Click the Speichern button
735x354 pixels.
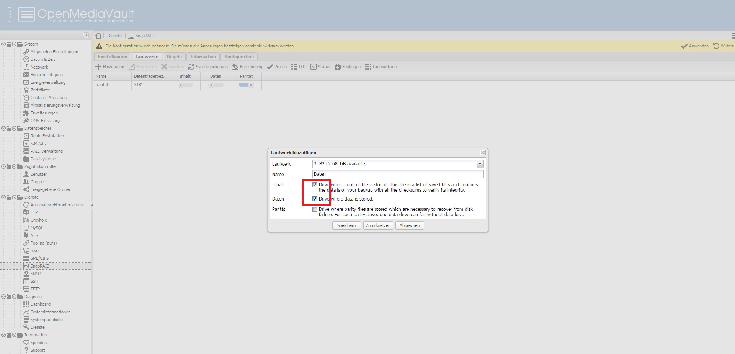coord(346,225)
